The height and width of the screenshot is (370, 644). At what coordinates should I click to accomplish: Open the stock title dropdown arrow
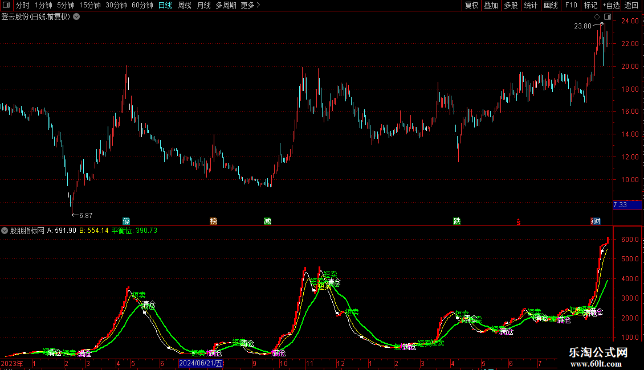(76, 17)
